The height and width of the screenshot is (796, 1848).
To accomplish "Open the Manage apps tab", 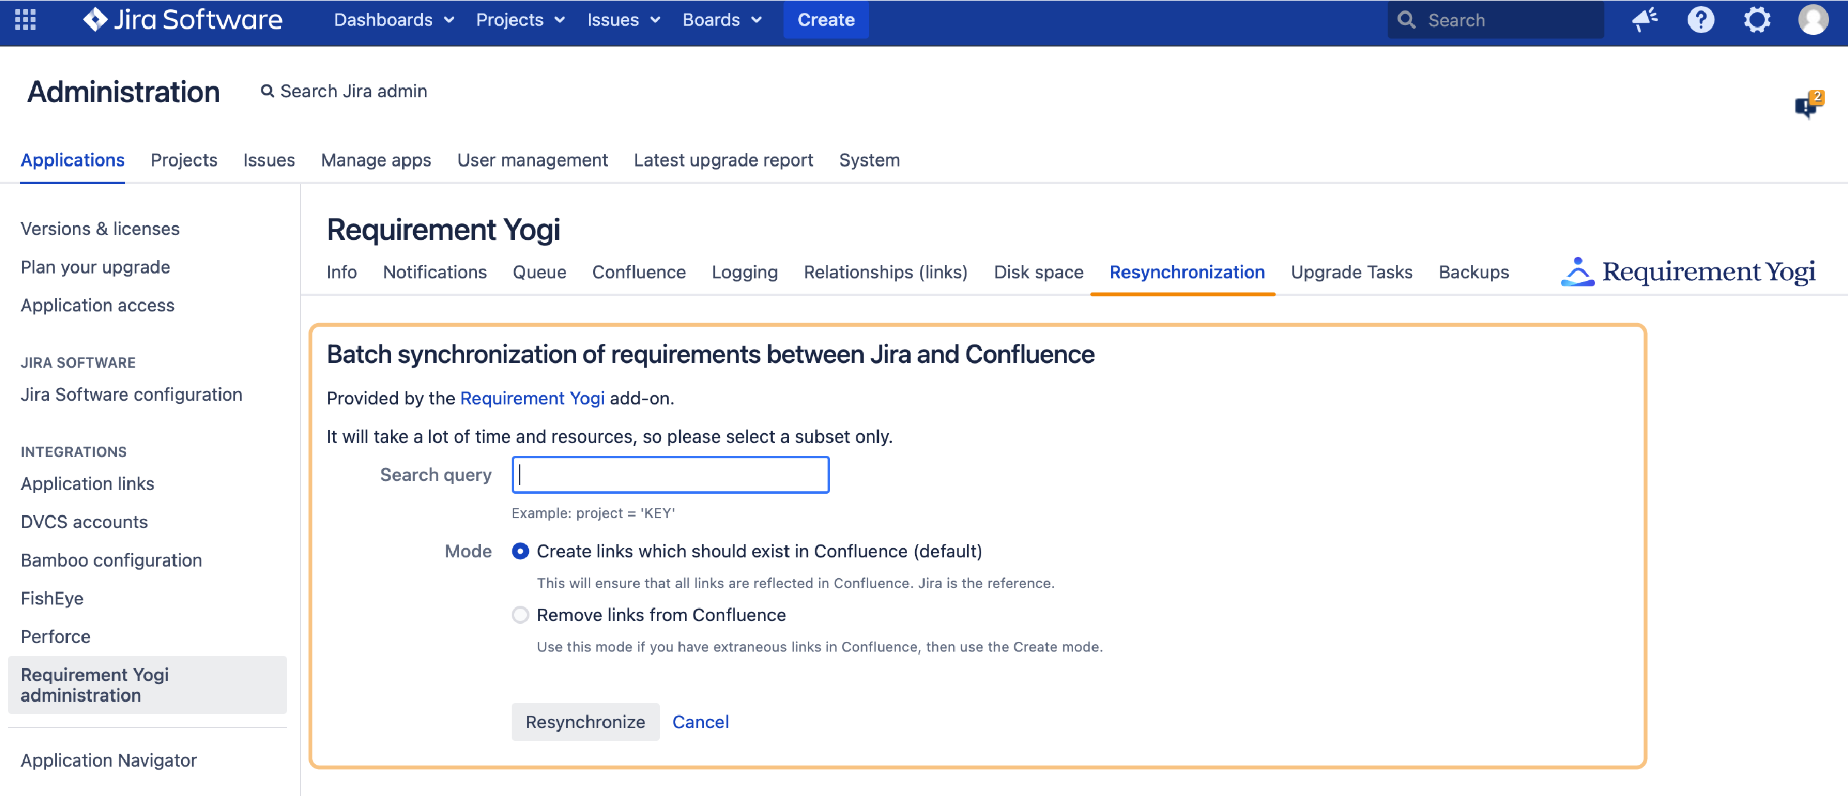I will 376,160.
